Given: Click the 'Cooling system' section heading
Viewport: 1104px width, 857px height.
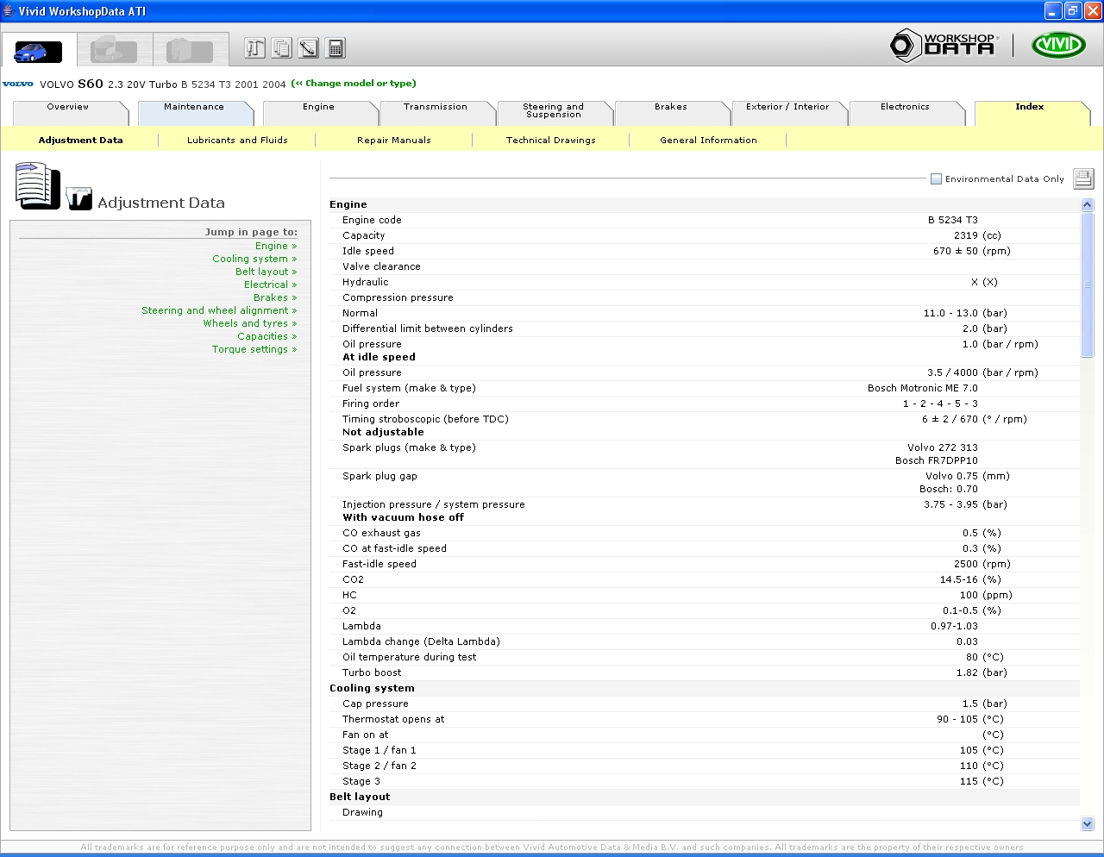Looking at the screenshot, I should tap(372, 688).
